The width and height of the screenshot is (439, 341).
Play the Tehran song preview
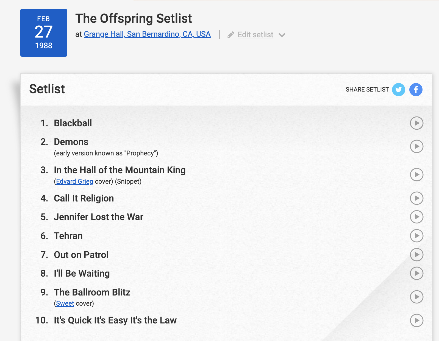(416, 236)
